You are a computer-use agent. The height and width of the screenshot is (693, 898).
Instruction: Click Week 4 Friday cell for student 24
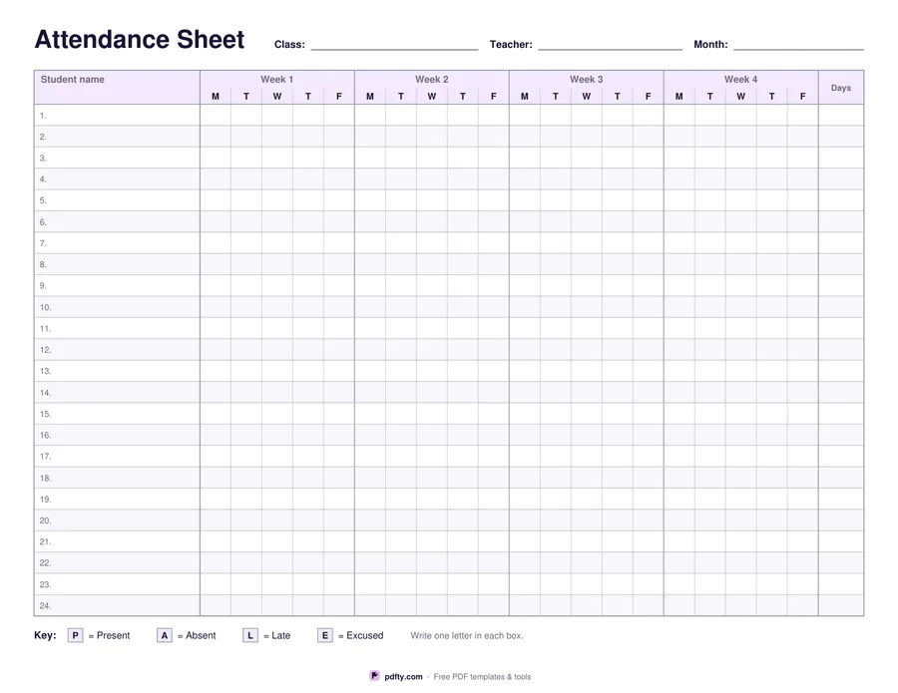[803, 605]
